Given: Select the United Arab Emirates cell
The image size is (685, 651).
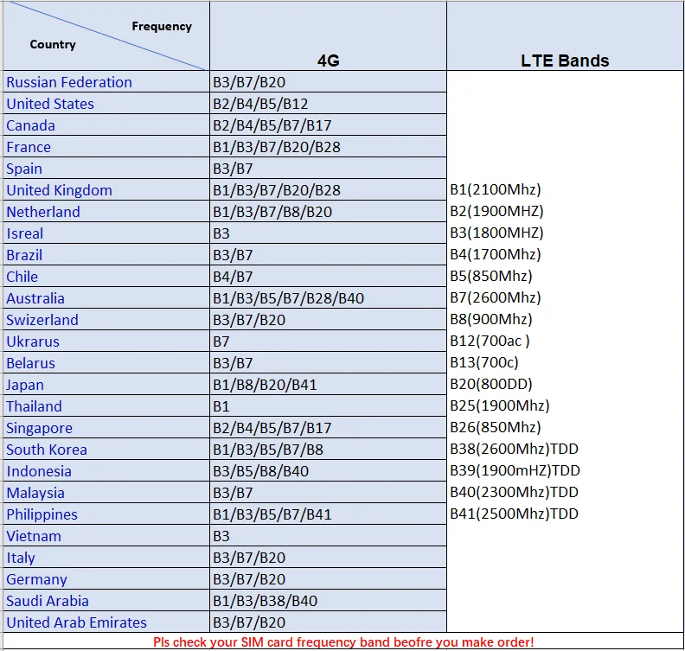Looking at the screenshot, I should coord(106,622).
